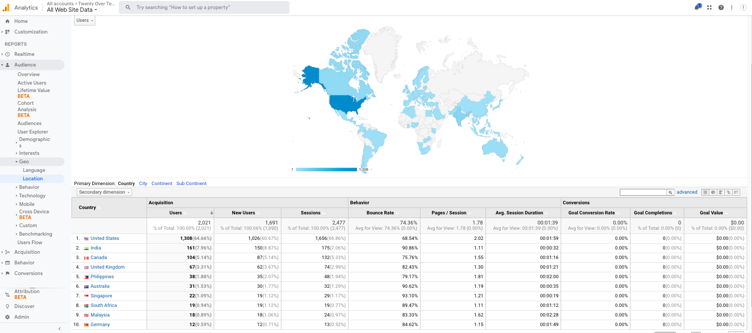
Task: Click the Discover lightbulb icon
Action: (7, 306)
